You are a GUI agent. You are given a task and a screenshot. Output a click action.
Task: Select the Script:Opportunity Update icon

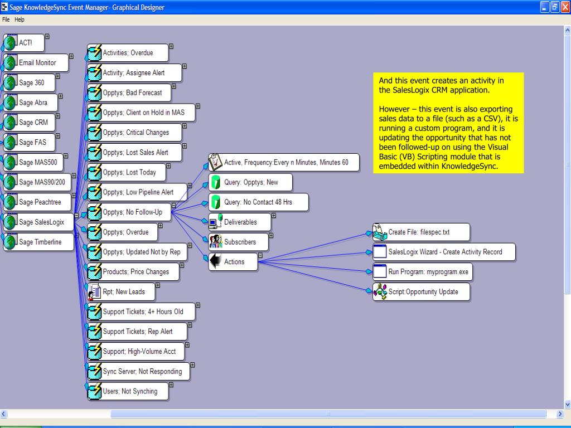point(380,292)
